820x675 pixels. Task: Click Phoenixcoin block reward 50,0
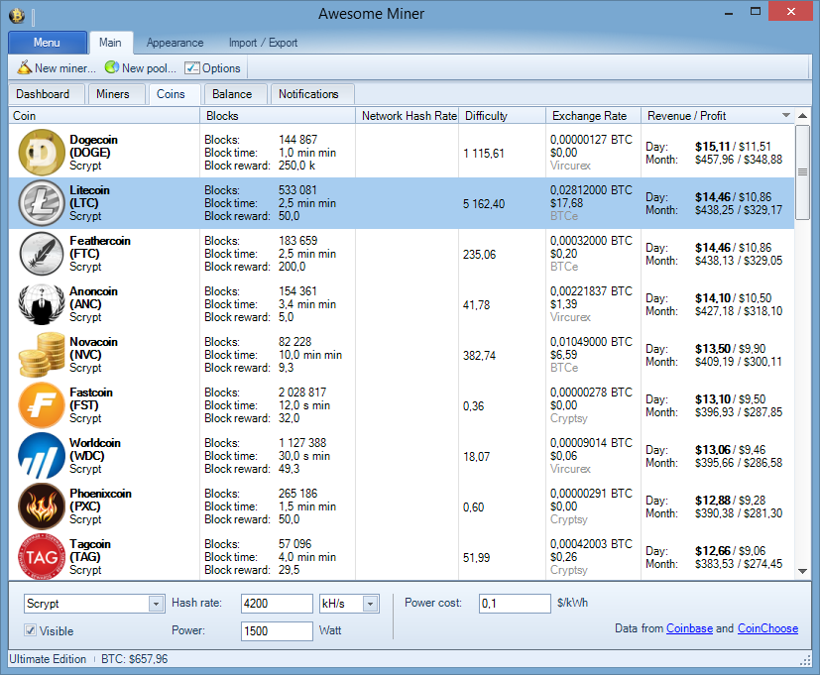click(x=289, y=519)
